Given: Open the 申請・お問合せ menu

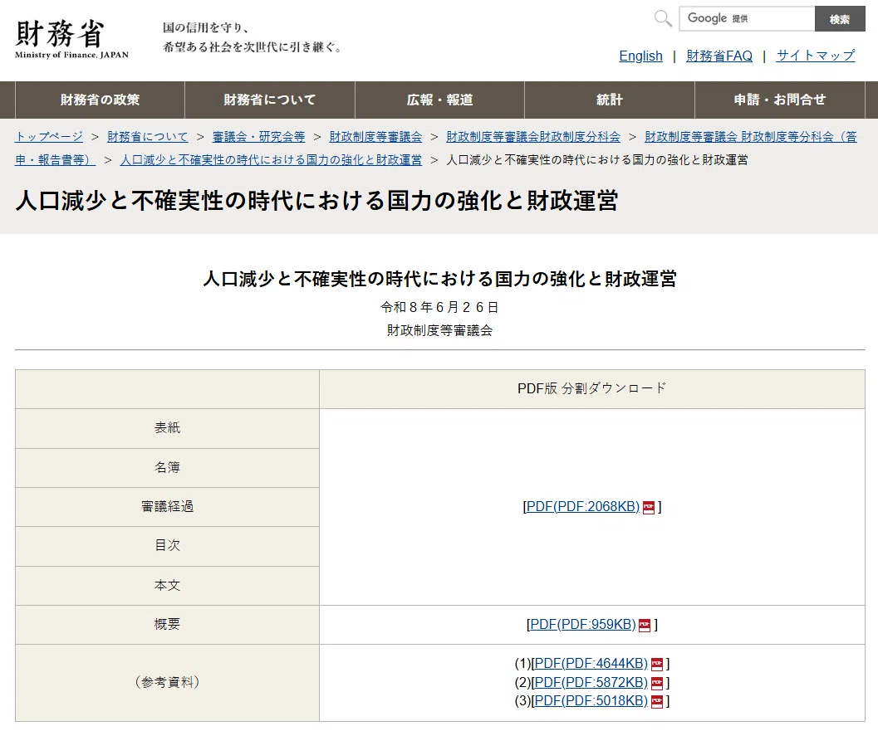Looking at the screenshot, I should [x=780, y=100].
